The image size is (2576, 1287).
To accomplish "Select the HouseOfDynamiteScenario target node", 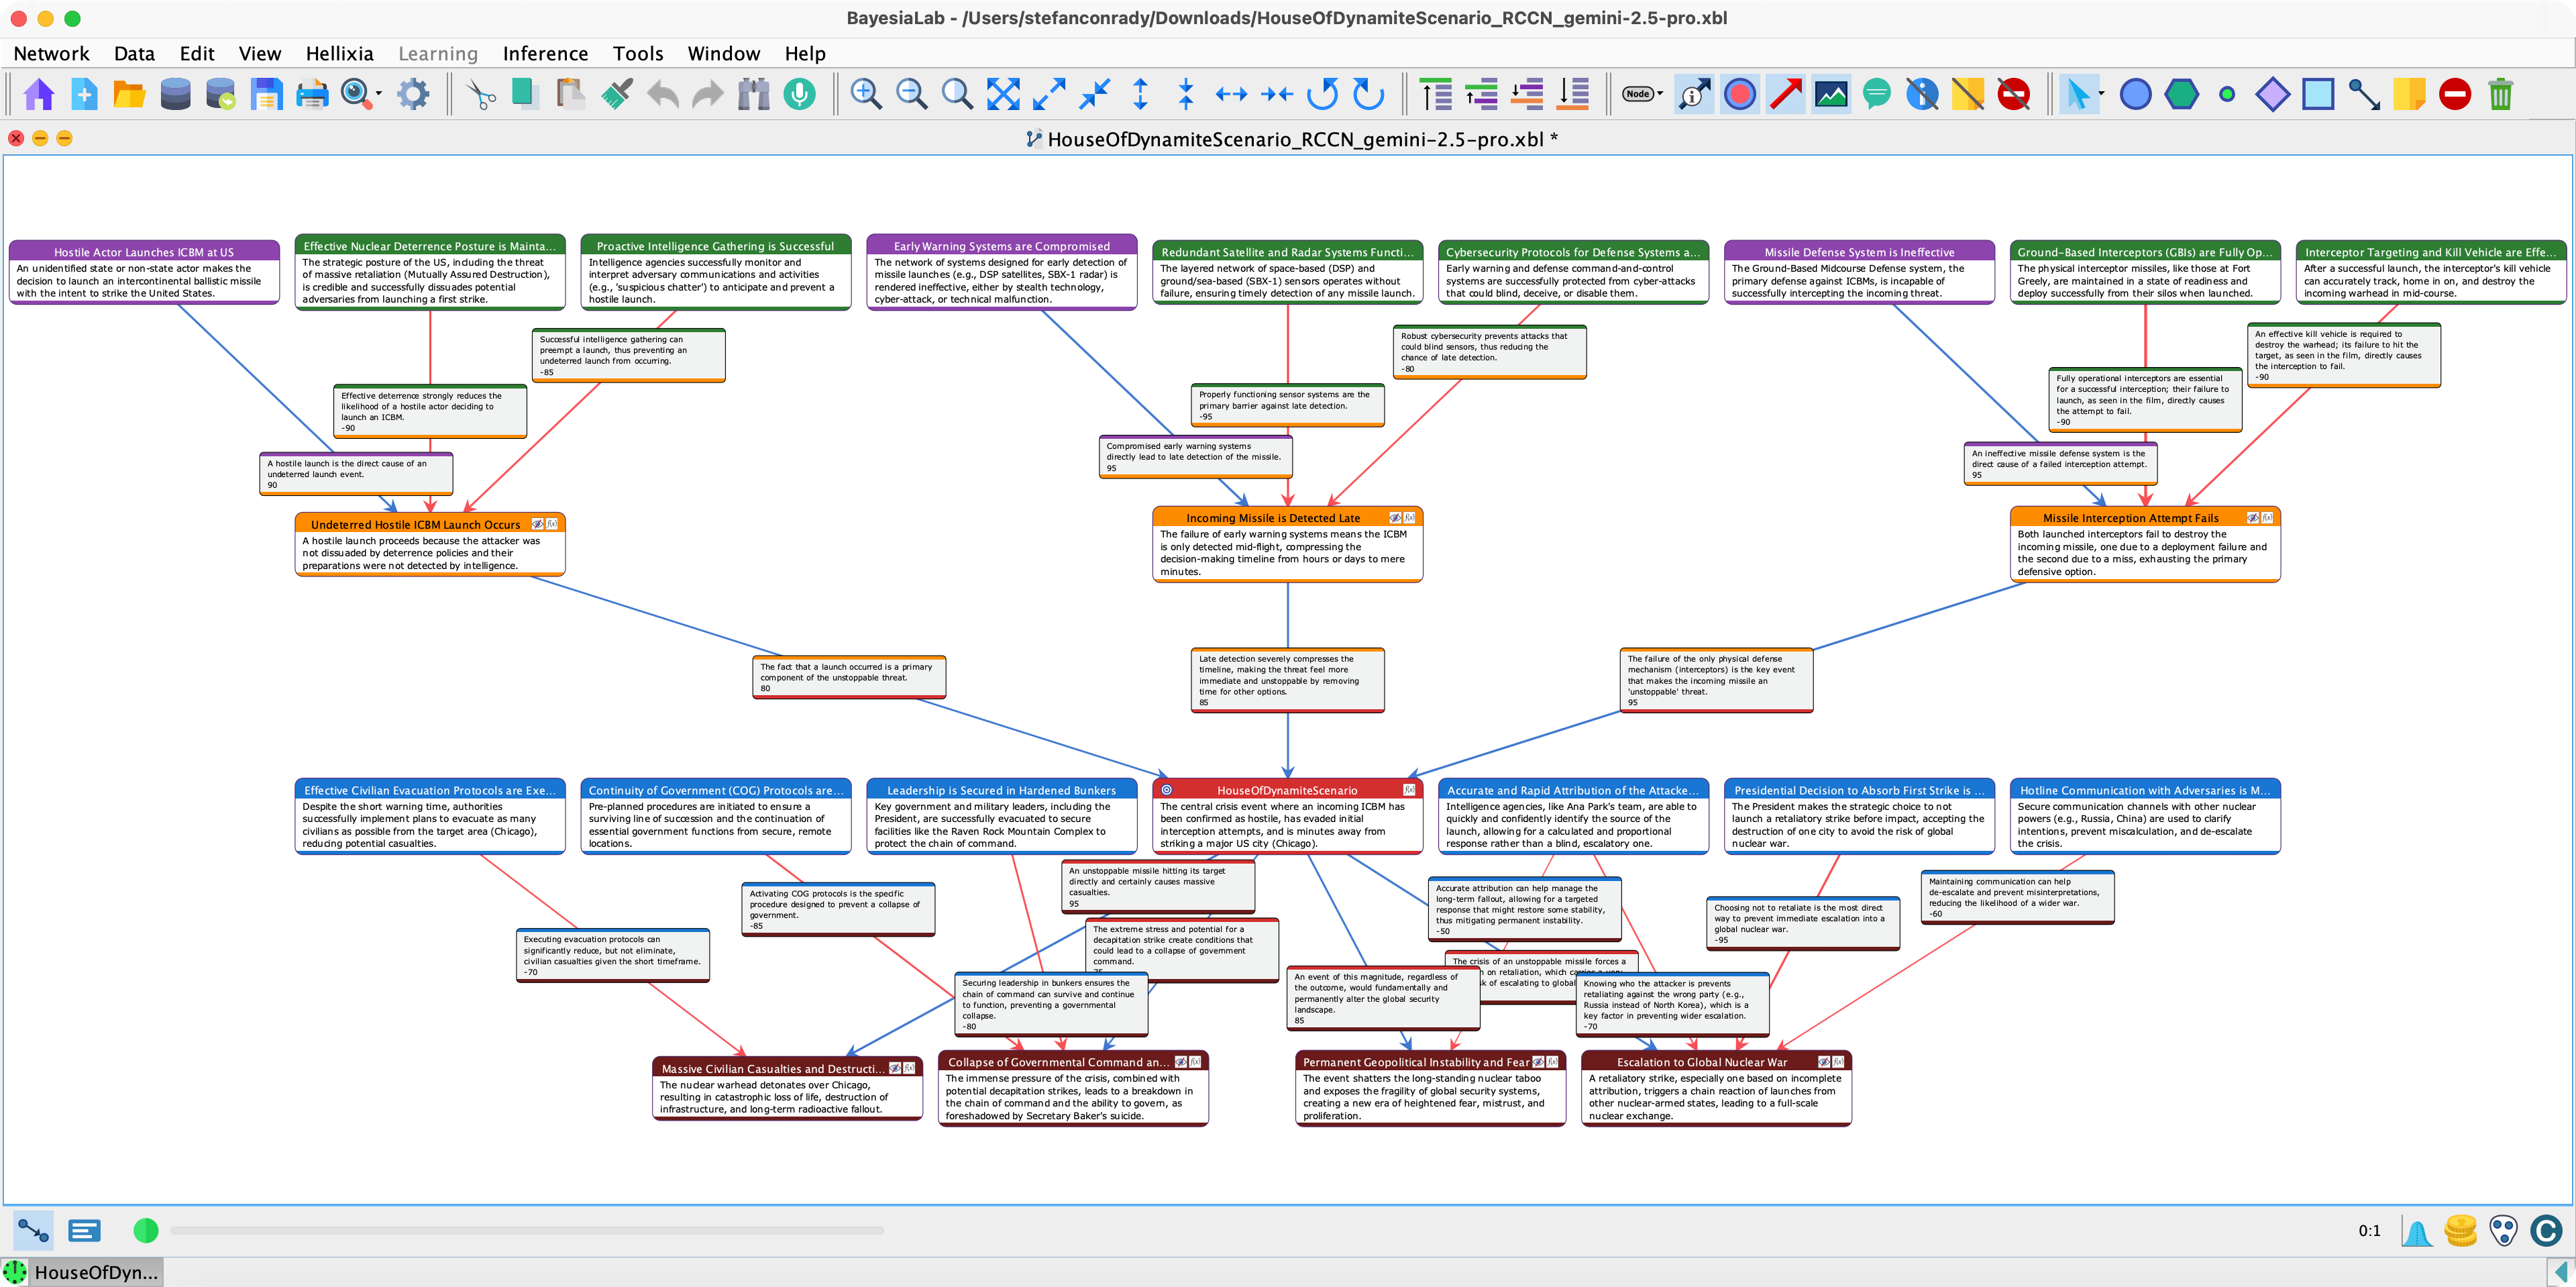I will (1286, 790).
